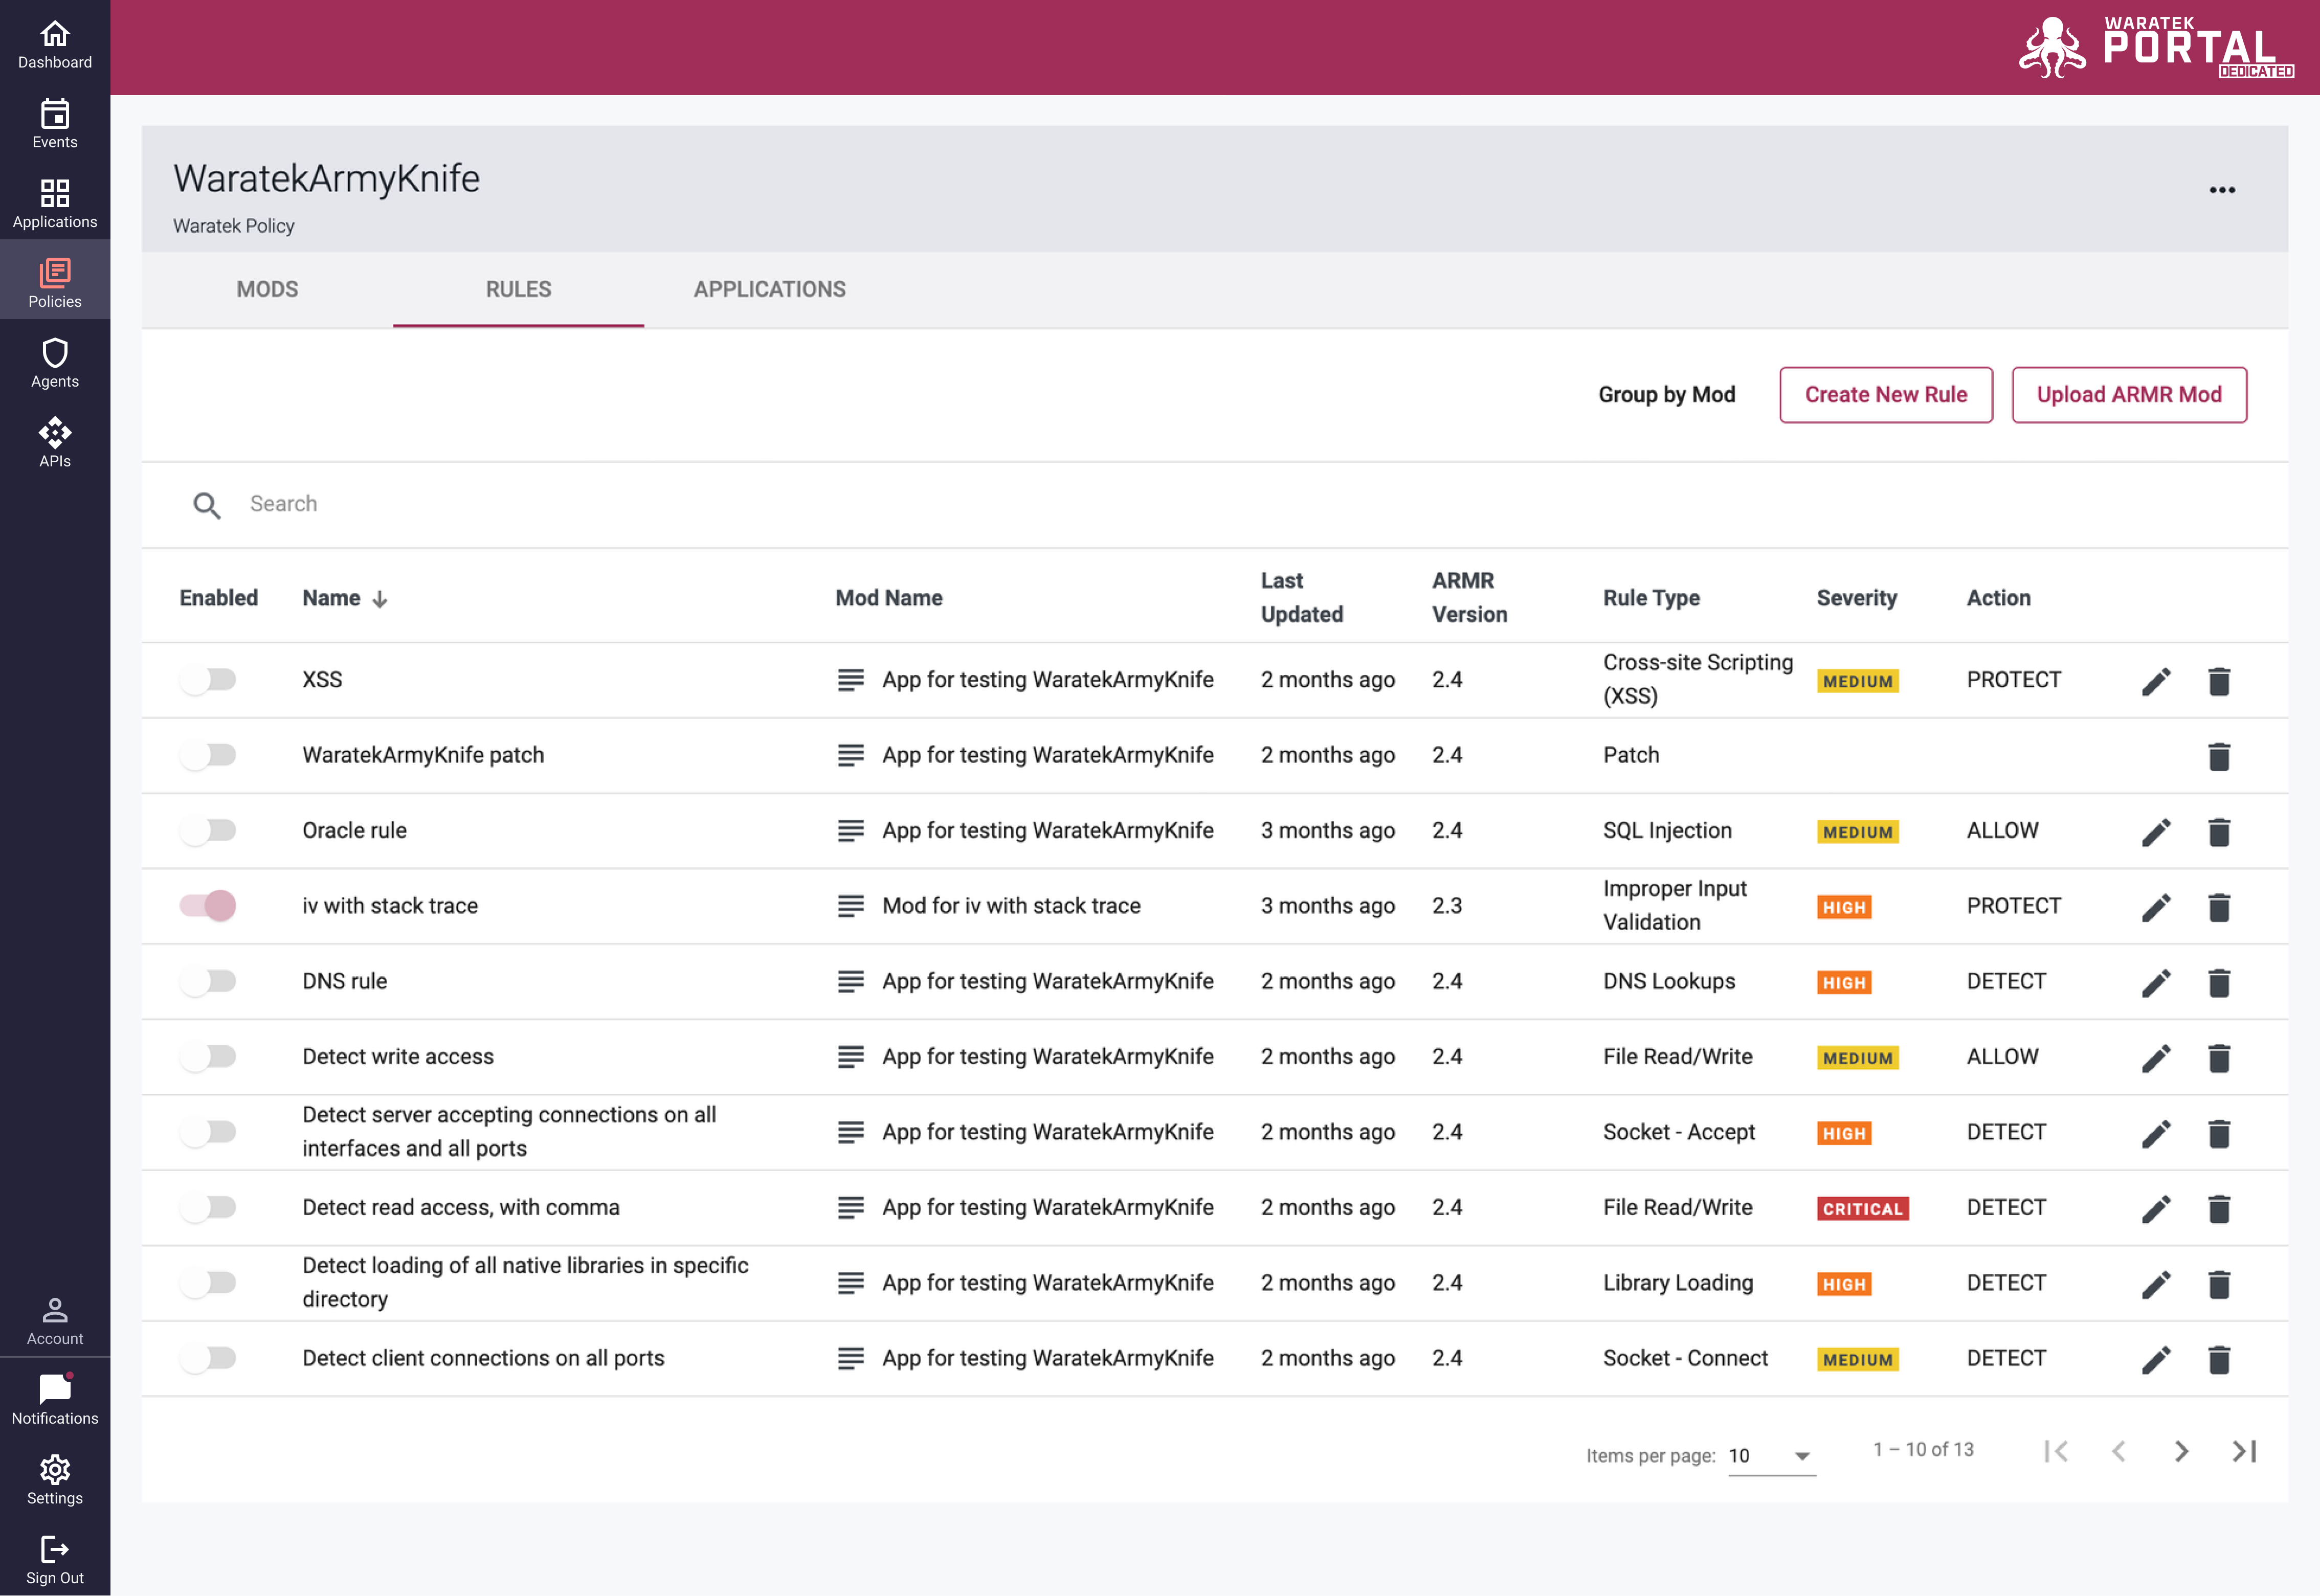Edit the iv with stack trace rule
This screenshot has height=1596, width=2320.
[2156, 907]
